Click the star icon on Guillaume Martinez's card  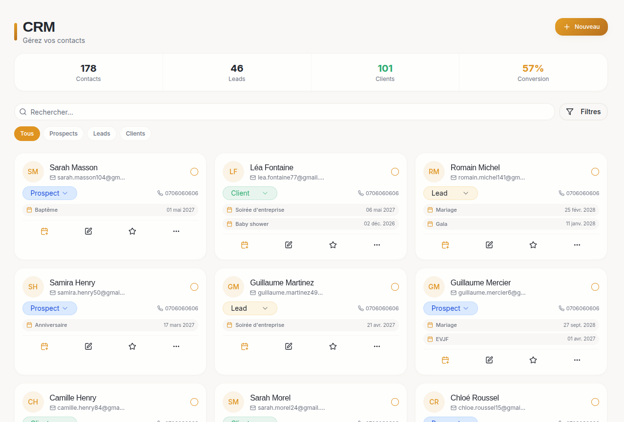[x=333, y=346]
